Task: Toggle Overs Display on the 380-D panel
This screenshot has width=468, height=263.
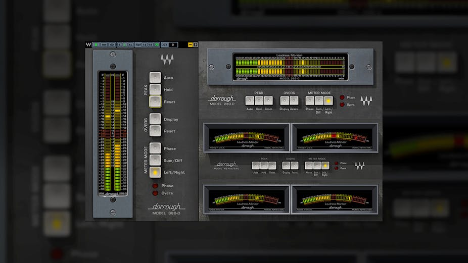Action: (155, 120)
